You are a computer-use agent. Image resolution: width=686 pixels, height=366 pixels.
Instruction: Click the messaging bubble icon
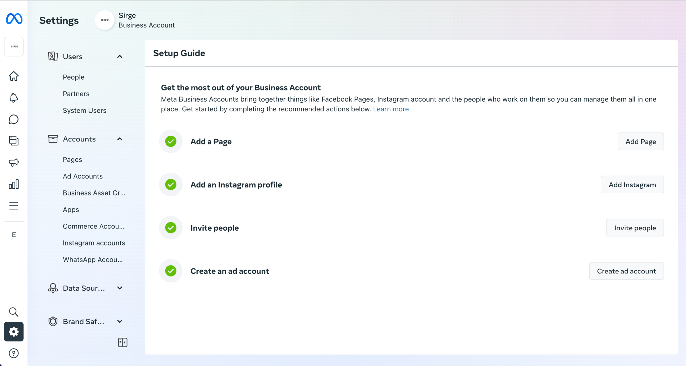pos(14,119)
